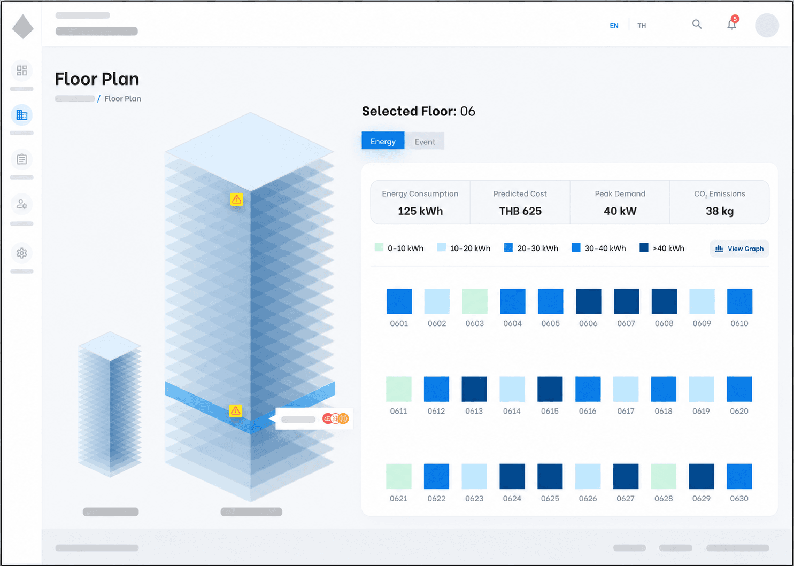Viewport: 794px width, 566px height.
Task: Open notifications bell with badge
Action: pos(732,24)
